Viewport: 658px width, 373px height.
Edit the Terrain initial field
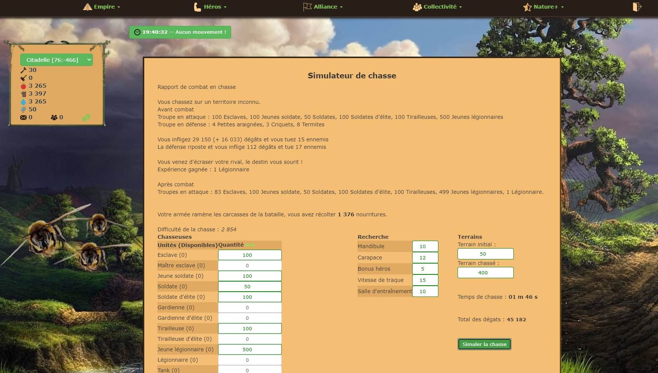(x=485, y=254)
